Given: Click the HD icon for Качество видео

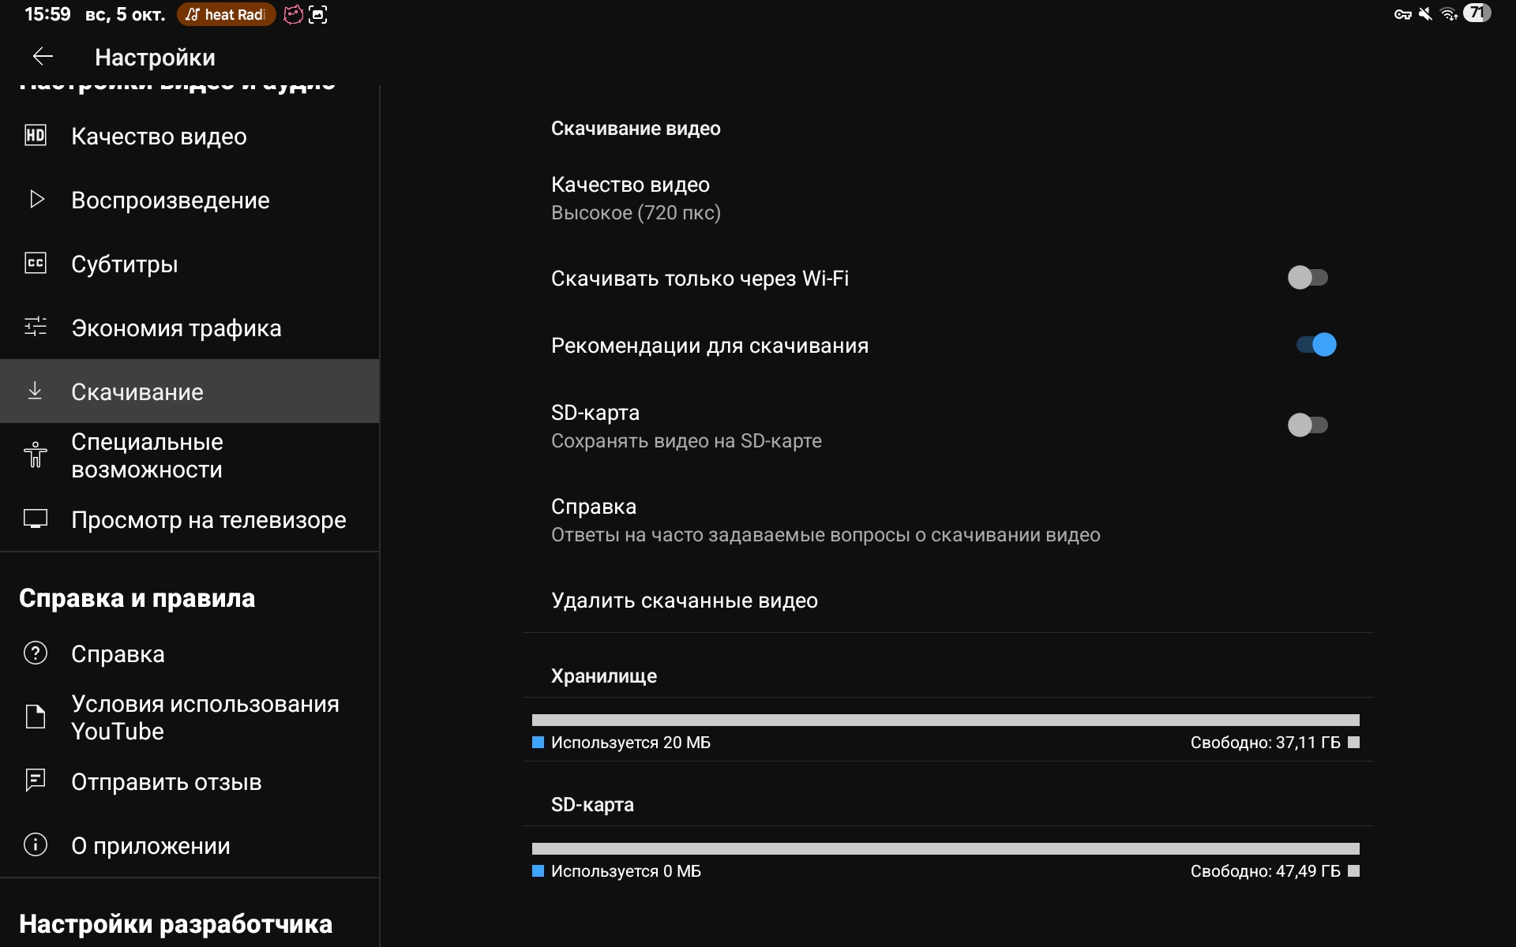Looking at the screenshot, I should [36, 136].
